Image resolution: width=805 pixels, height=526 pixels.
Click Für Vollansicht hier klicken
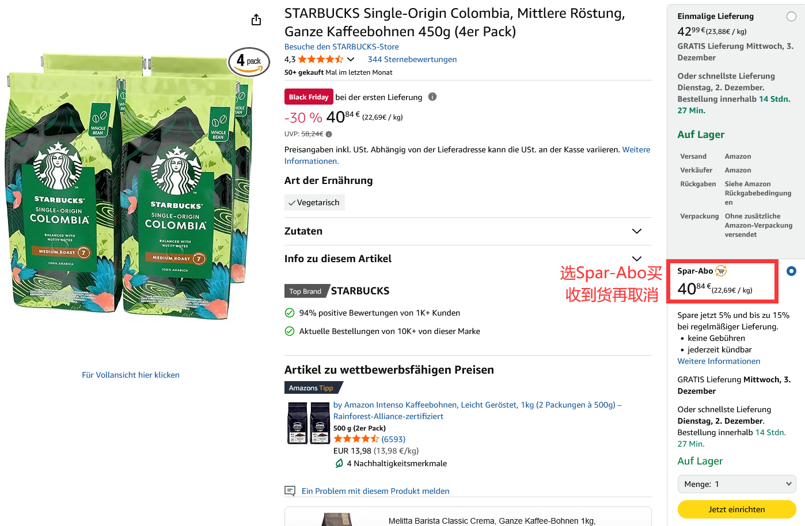pos(131,375)
